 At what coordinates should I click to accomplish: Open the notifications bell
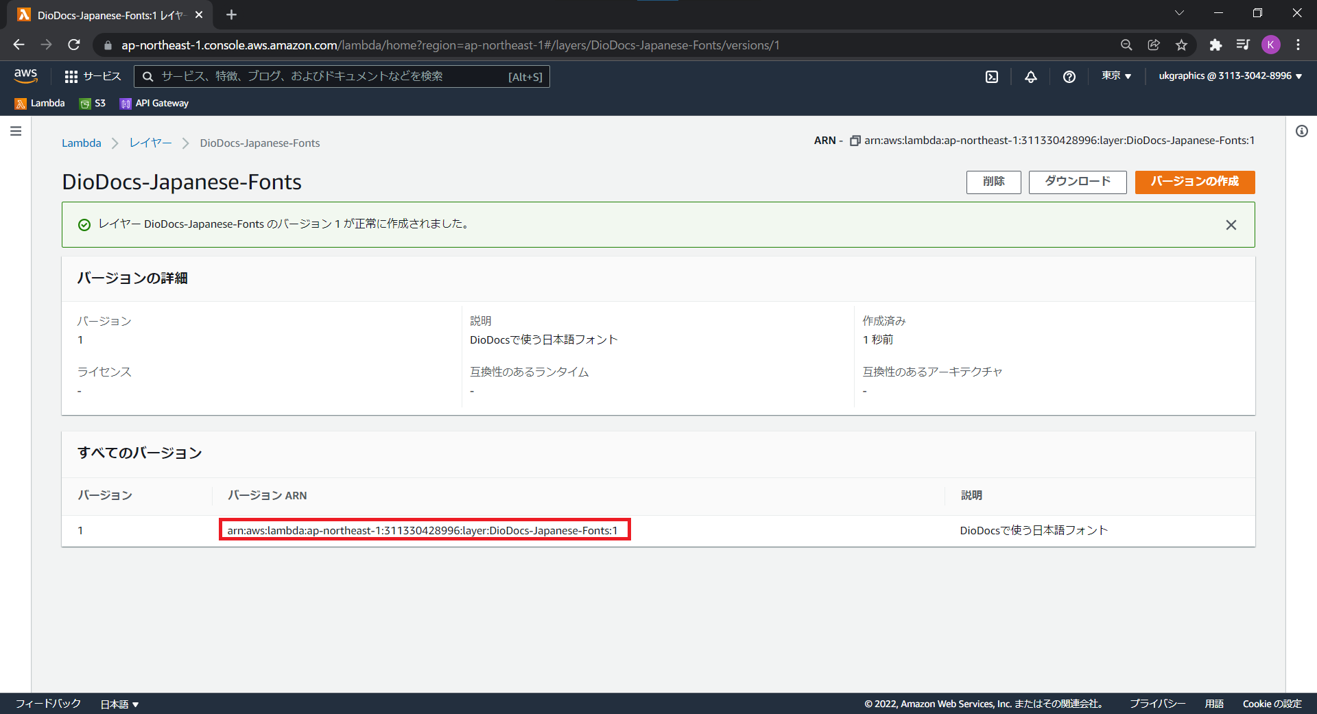click(1030, 76)
